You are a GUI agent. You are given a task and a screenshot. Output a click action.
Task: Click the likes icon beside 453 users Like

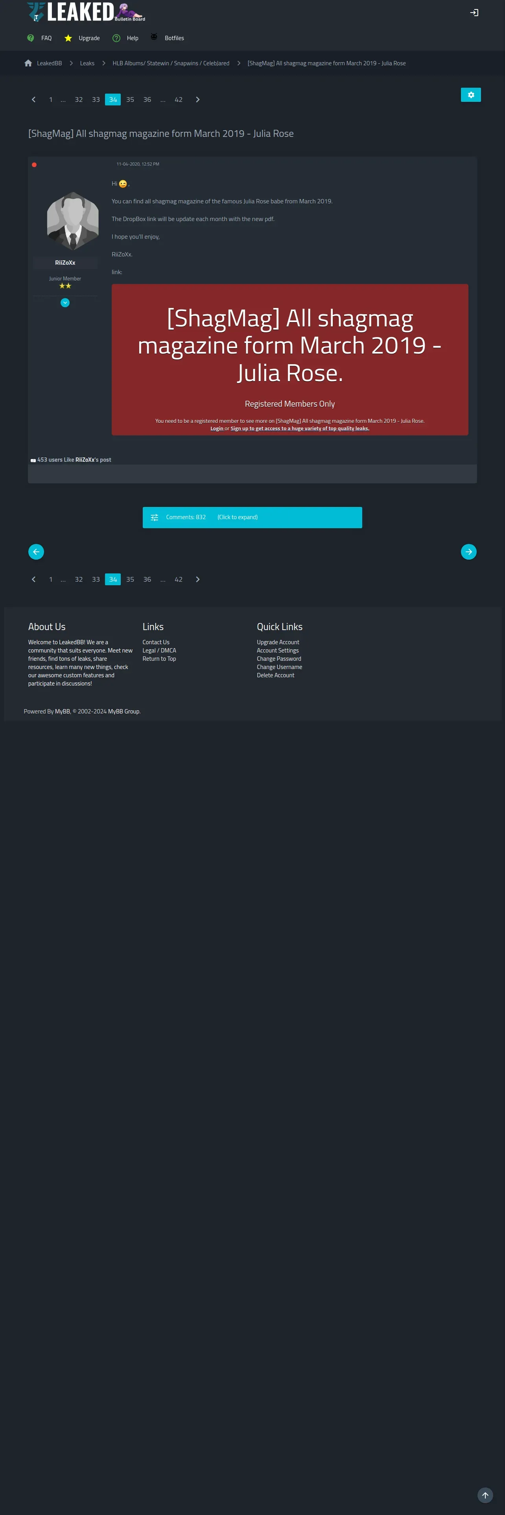click(33, 461)
